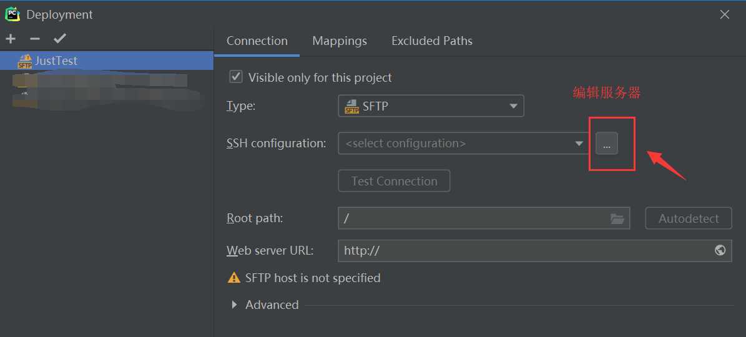Image resolution: width=746 pixels, height=337 pixels.
Task: Open the Type SFTP dropdown
Action: [x=431, y=105]
